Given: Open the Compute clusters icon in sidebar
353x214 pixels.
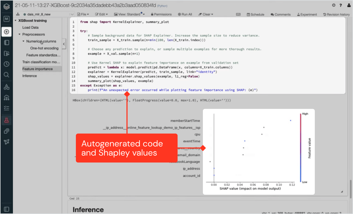Looking at the screenshot, I should click(7, 98).
